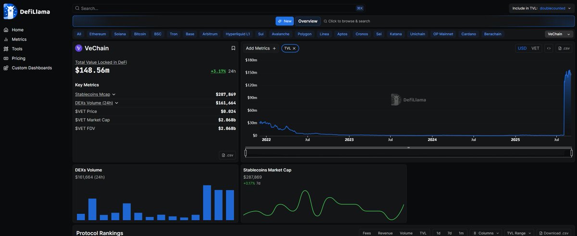The image size is (577, 236).
Task: Select the Unichain chain
Action: pos(417,34)
